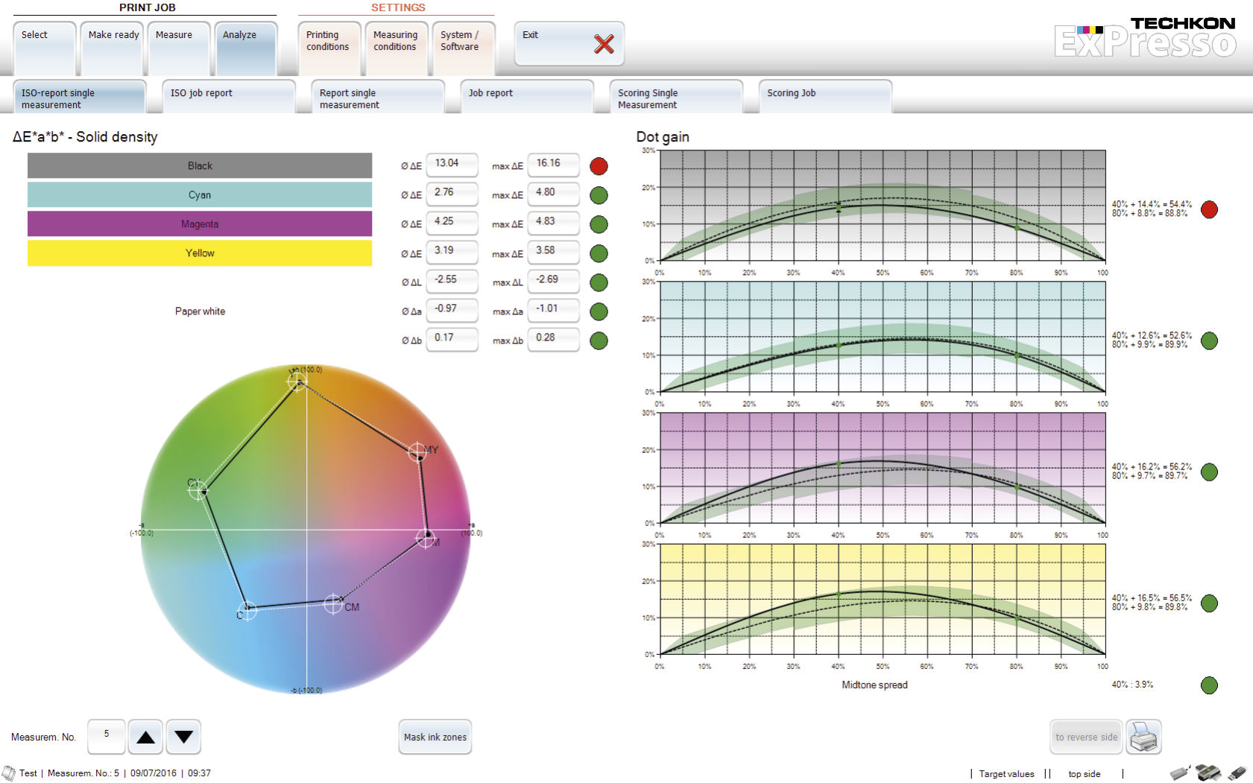Image resolution: width=1253 pixels, height=783 pixels.
Task: Select the Yellow color bar
Action: coord(200,253)
